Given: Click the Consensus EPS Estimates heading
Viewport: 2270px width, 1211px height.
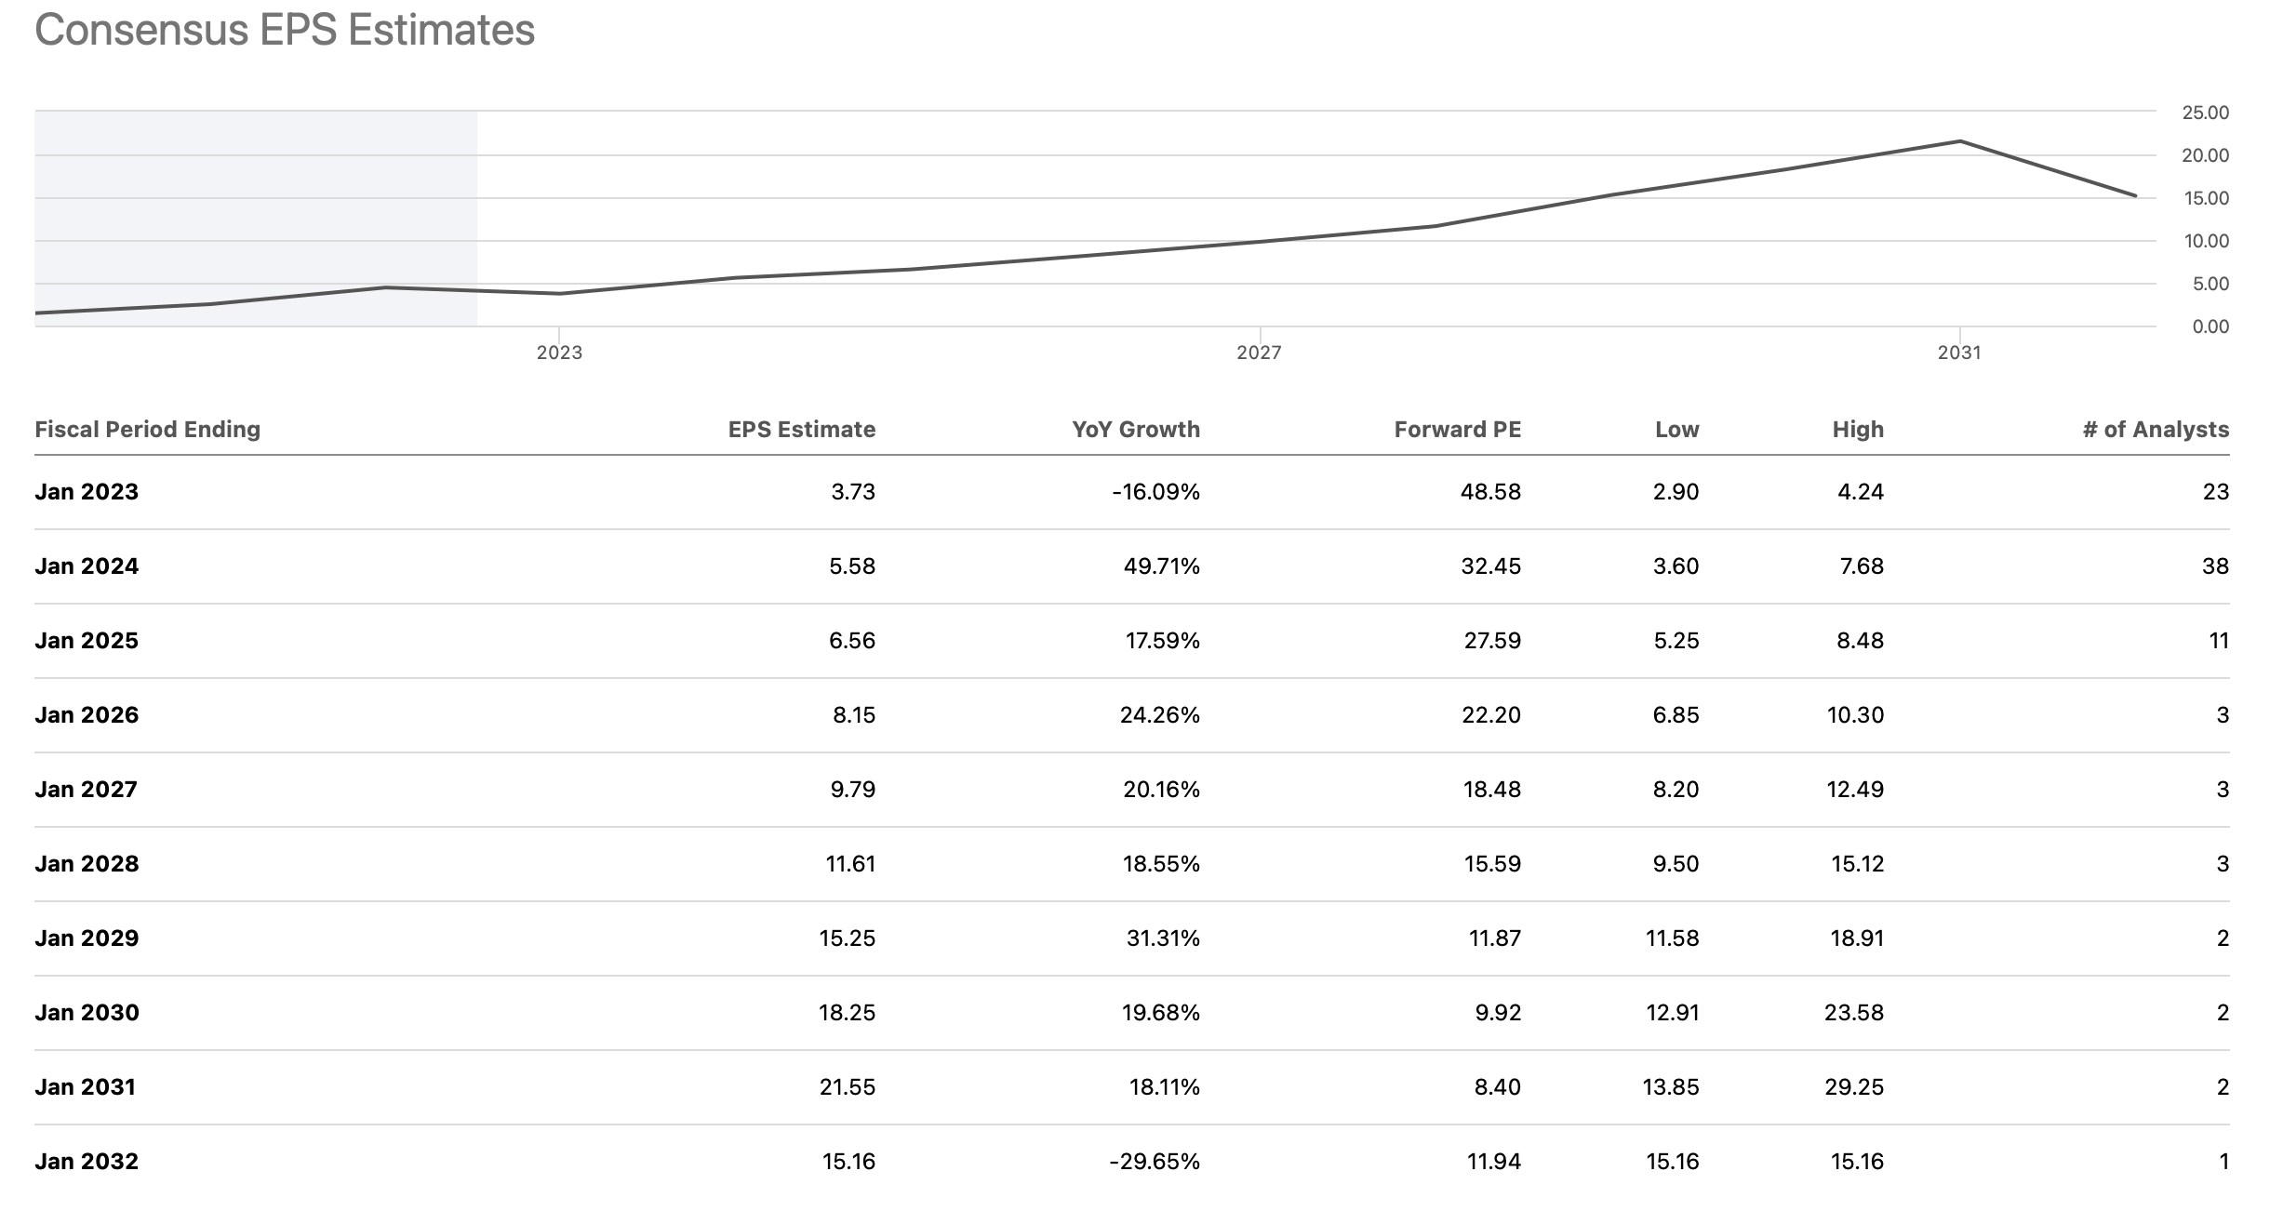Looking at the screenshot, I should tap(285, 30).
